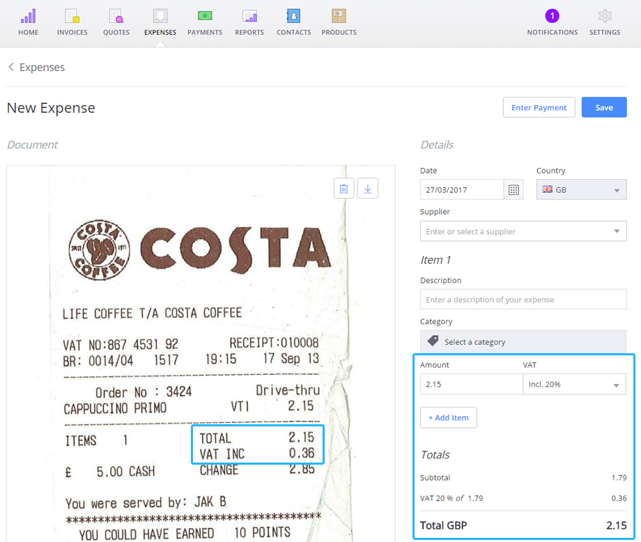The width and height of the screenshot is (641, 542).
Task: Save the new expense
Action: (x=604, y=107)
